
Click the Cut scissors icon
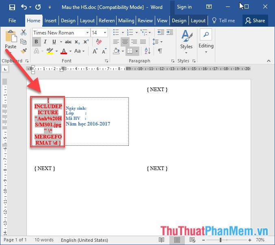point(24,33)
